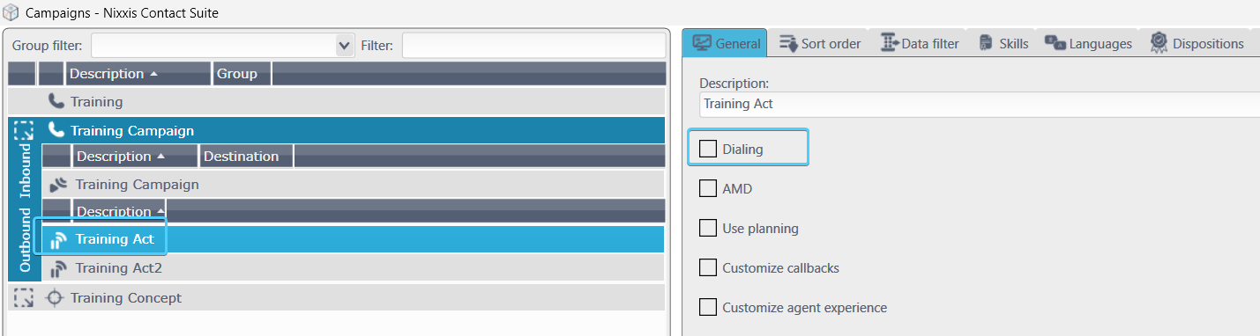Image resolution: width=1260 pixels, height=336 pixels.
Task: Expand the Training Concept row
Action: [x=24, y=297]
